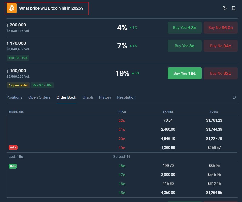Select the ↑ 150,000 market row title
The image size is (242, 202).
16,71
